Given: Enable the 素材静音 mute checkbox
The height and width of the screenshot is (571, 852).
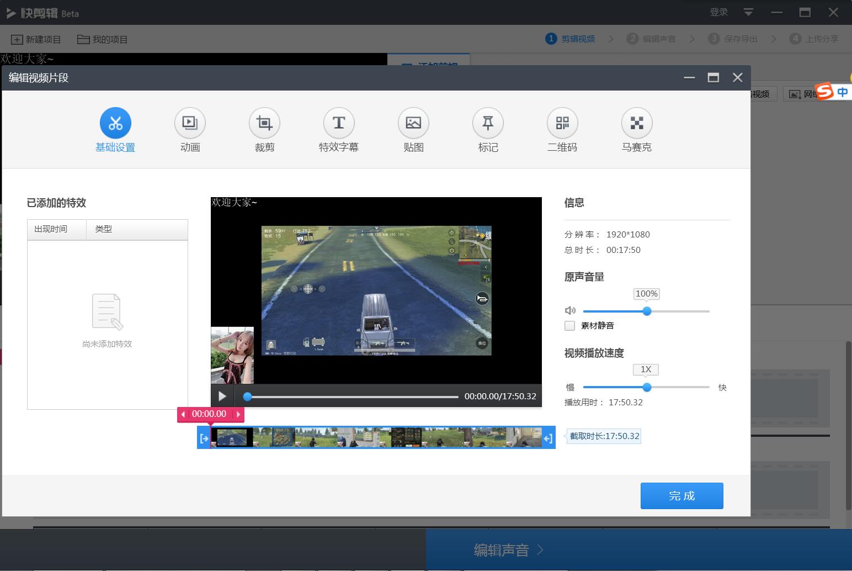Looking at the screenshot, I should pyautogui.click(x=570, y=326).
